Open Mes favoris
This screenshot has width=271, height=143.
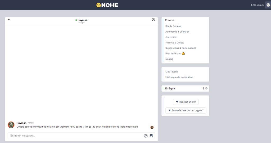click(x=171, y=72)
